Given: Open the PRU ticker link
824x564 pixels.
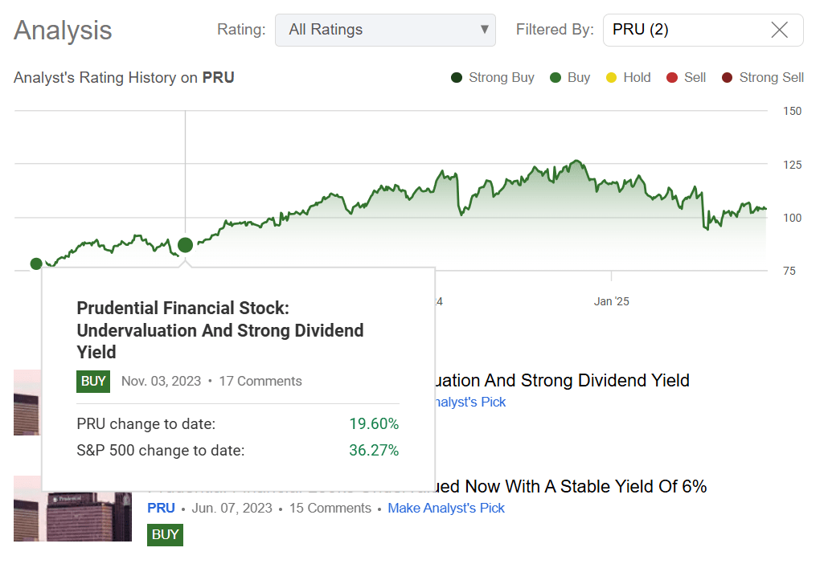Looking at the screenshot, I should [x=161, y=508].
